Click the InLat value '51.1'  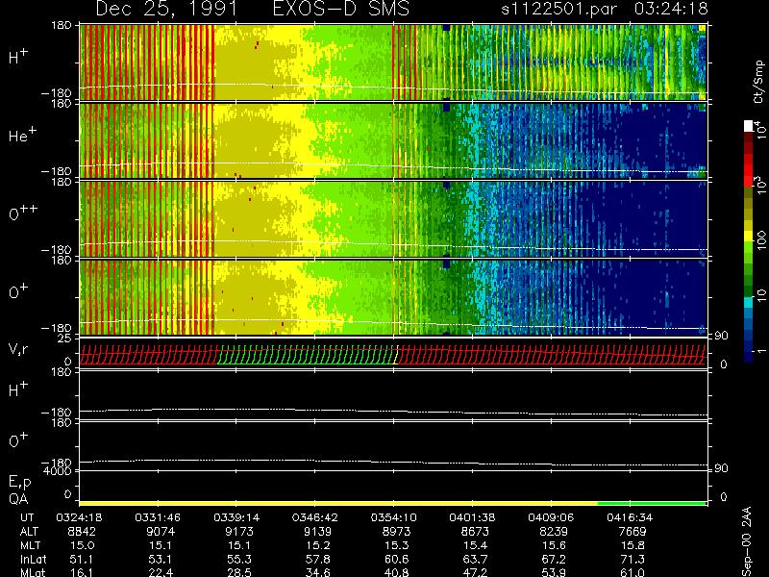coord(82,559)
